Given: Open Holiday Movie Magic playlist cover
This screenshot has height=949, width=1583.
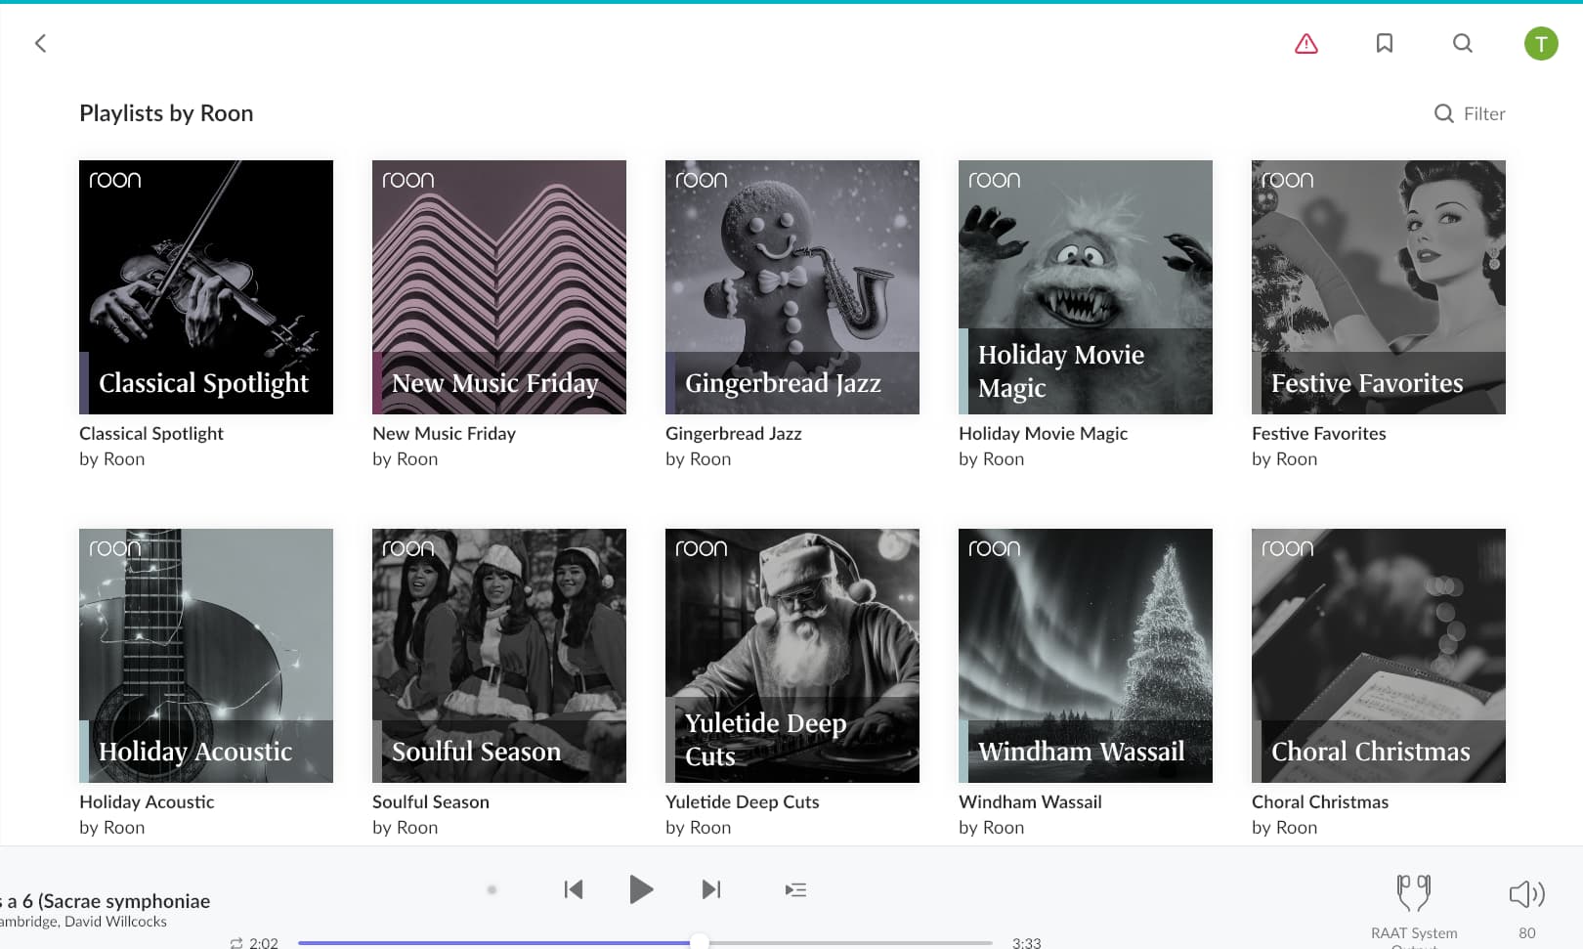Looking at the screenshot, I should 1086,287.
